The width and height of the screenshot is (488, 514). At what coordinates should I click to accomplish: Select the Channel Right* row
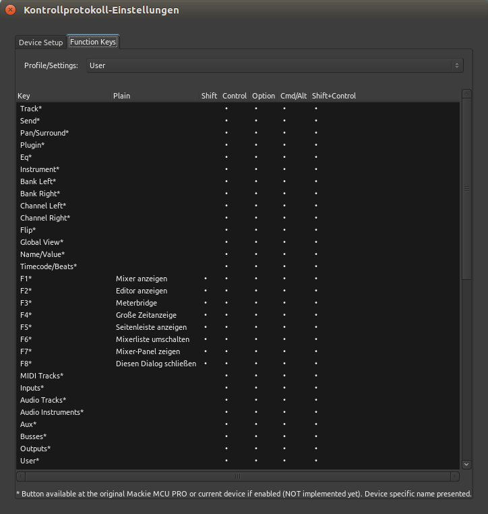(x=238, y=218)
